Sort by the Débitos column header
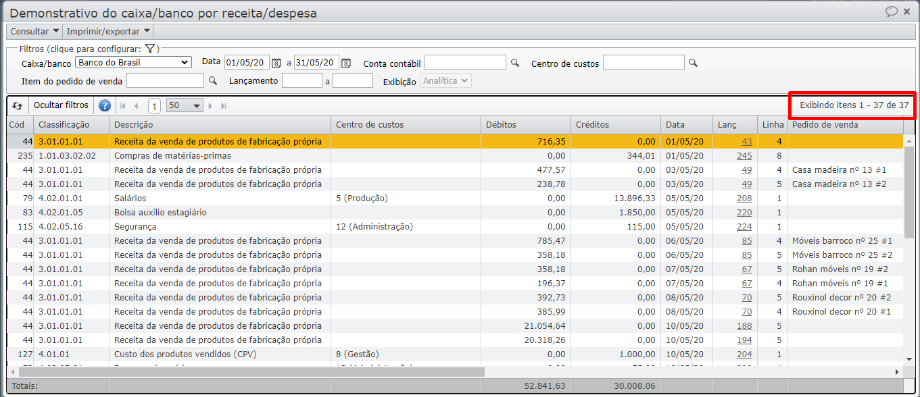920x397 pixels. (x=525, y=125)
